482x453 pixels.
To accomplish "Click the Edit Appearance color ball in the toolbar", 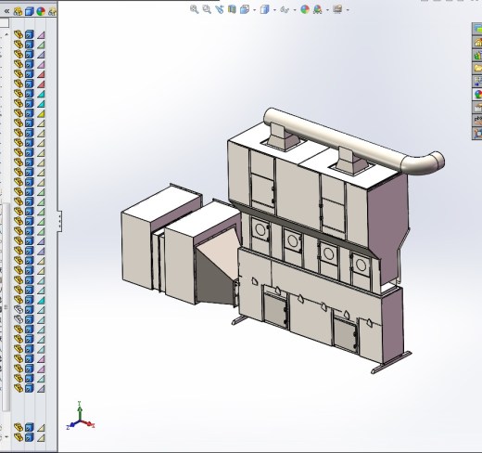I will tap(305, 9).
